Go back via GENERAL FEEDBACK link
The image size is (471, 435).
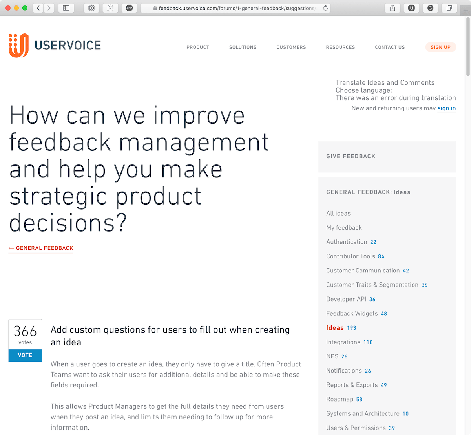pos(41,248)
